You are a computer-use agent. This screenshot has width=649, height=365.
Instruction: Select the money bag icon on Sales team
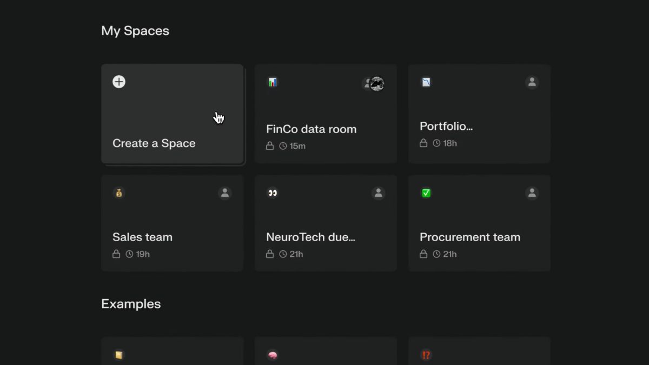119,193
